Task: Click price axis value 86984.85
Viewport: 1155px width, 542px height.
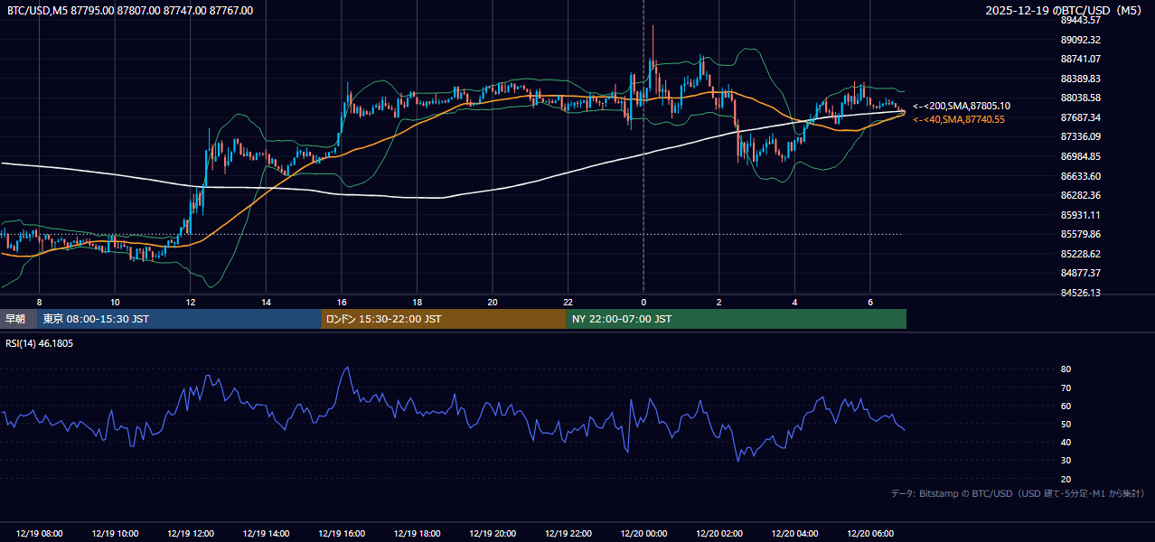Action: 1081,156
